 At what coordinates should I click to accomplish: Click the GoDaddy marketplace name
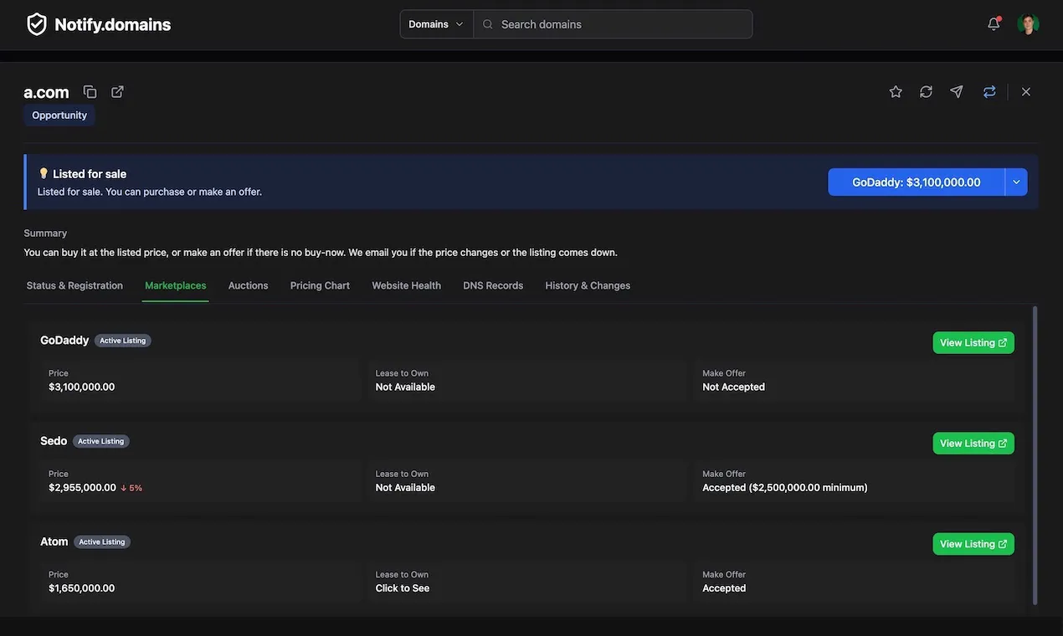click(x=64, y=341)
